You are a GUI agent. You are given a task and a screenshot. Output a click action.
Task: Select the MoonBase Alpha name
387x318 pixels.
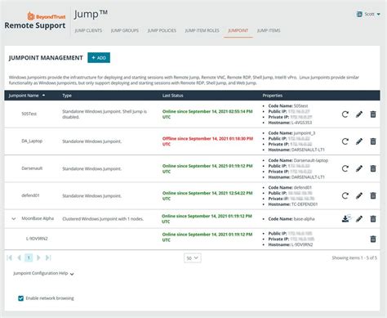click(38, 218)
